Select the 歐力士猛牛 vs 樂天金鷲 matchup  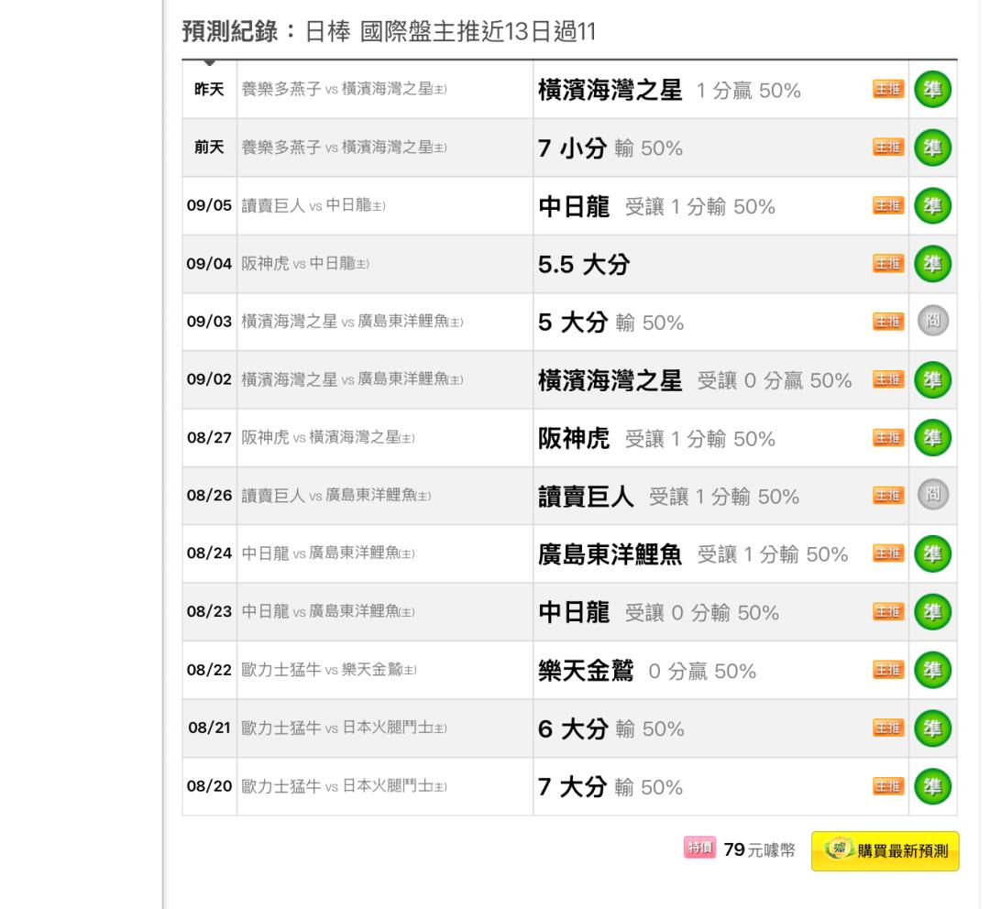click(329, 671)
